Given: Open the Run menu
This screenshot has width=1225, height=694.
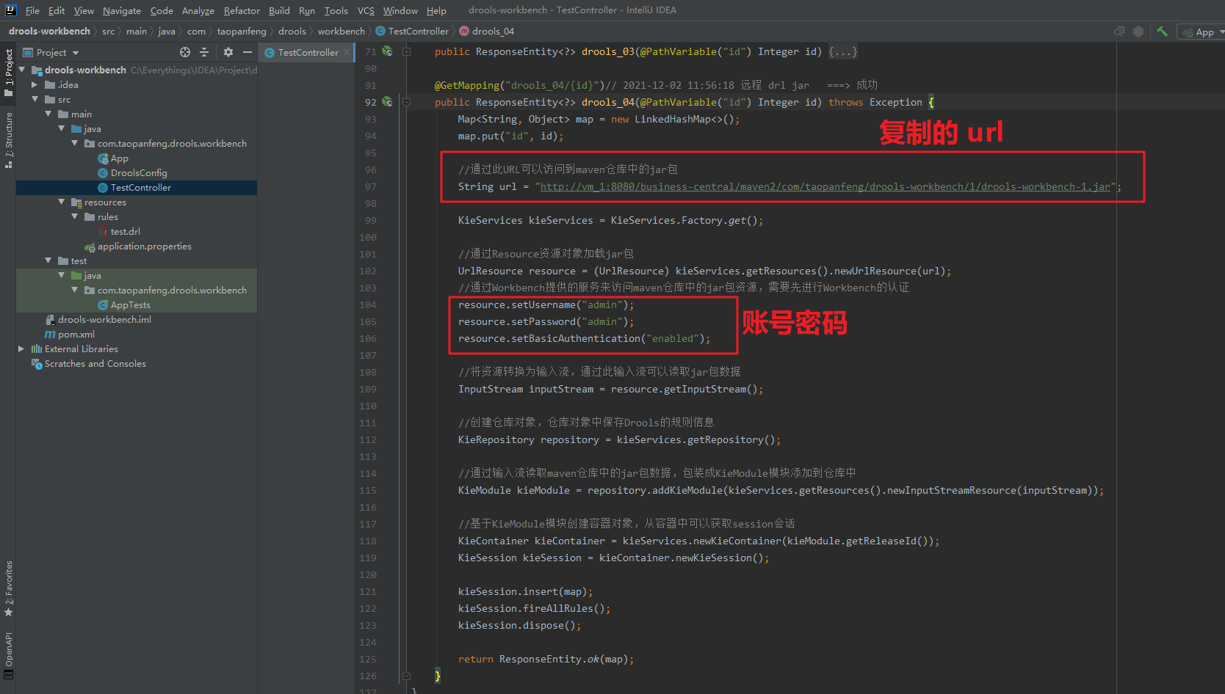Looking at the screenshot, I should point(306,10).
